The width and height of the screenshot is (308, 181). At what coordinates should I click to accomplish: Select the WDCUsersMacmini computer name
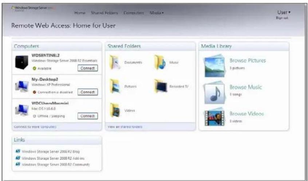pos(50,103)
